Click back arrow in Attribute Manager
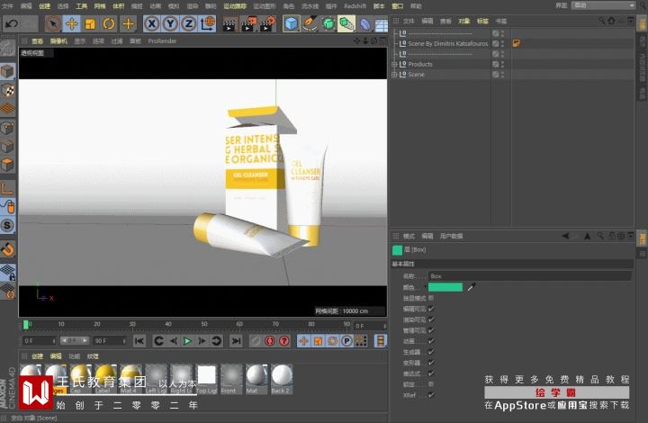The image size is (648, 423). (x=565, y=236)
